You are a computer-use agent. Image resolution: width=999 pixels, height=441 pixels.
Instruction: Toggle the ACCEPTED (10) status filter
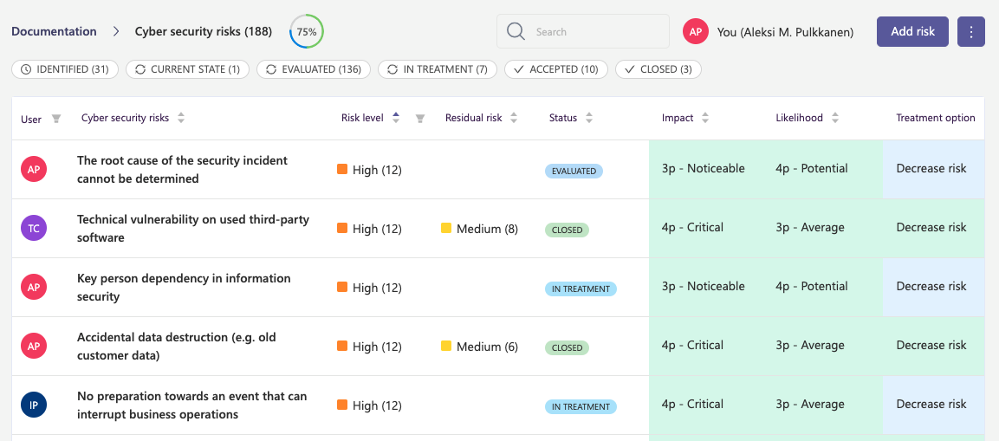click(556, 69)
